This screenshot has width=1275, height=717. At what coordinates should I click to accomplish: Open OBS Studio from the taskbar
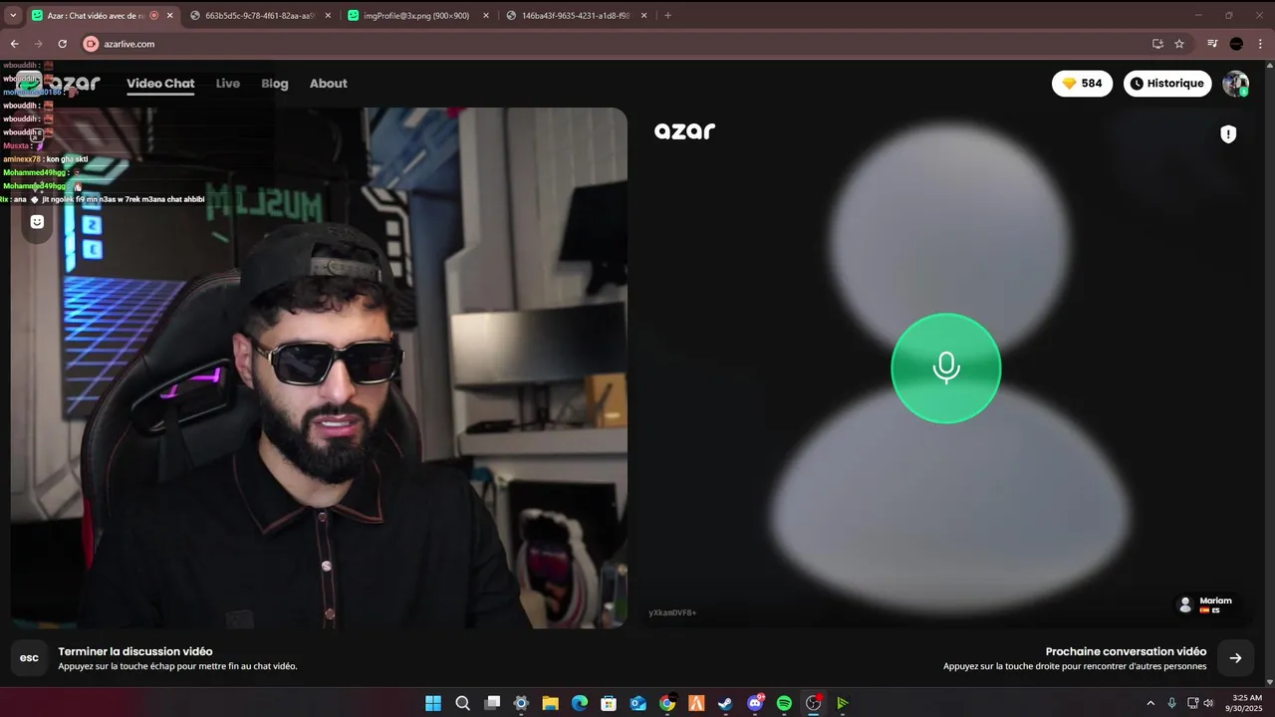(x=814, y=703)
